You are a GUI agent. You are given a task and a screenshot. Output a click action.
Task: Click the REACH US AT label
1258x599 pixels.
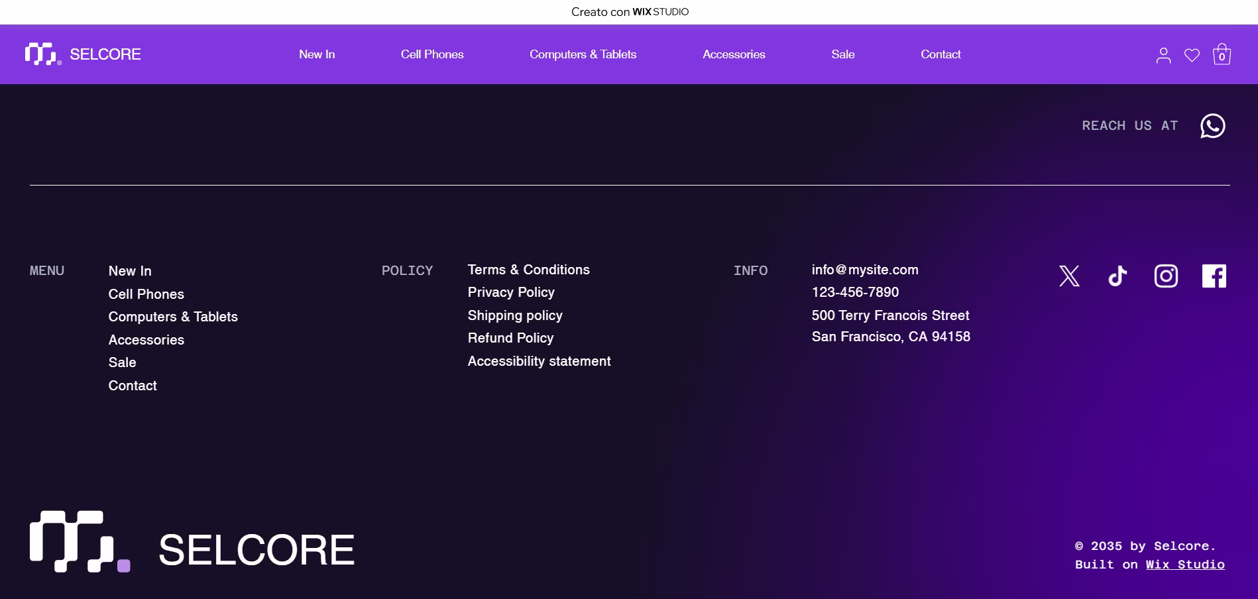[x=1130, y=126]
